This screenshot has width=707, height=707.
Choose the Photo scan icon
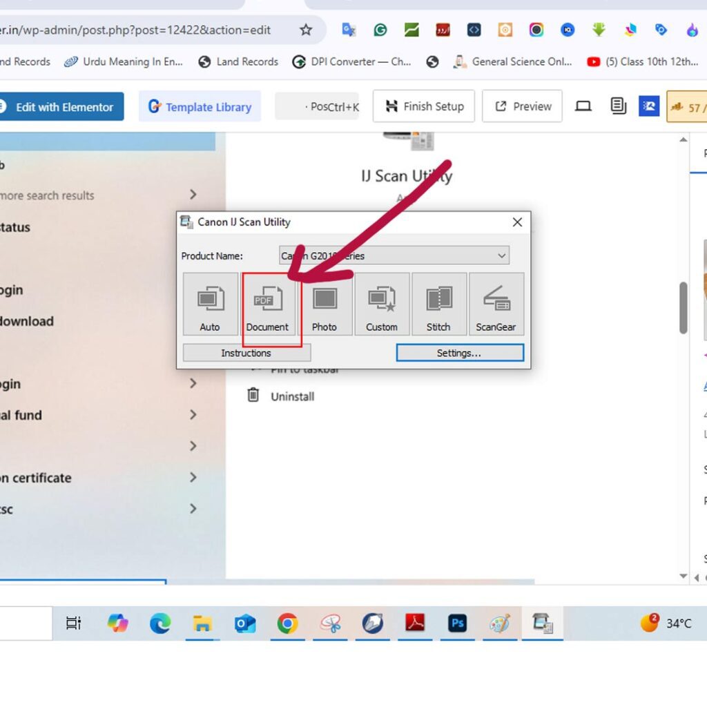click(x=325, y=304)
